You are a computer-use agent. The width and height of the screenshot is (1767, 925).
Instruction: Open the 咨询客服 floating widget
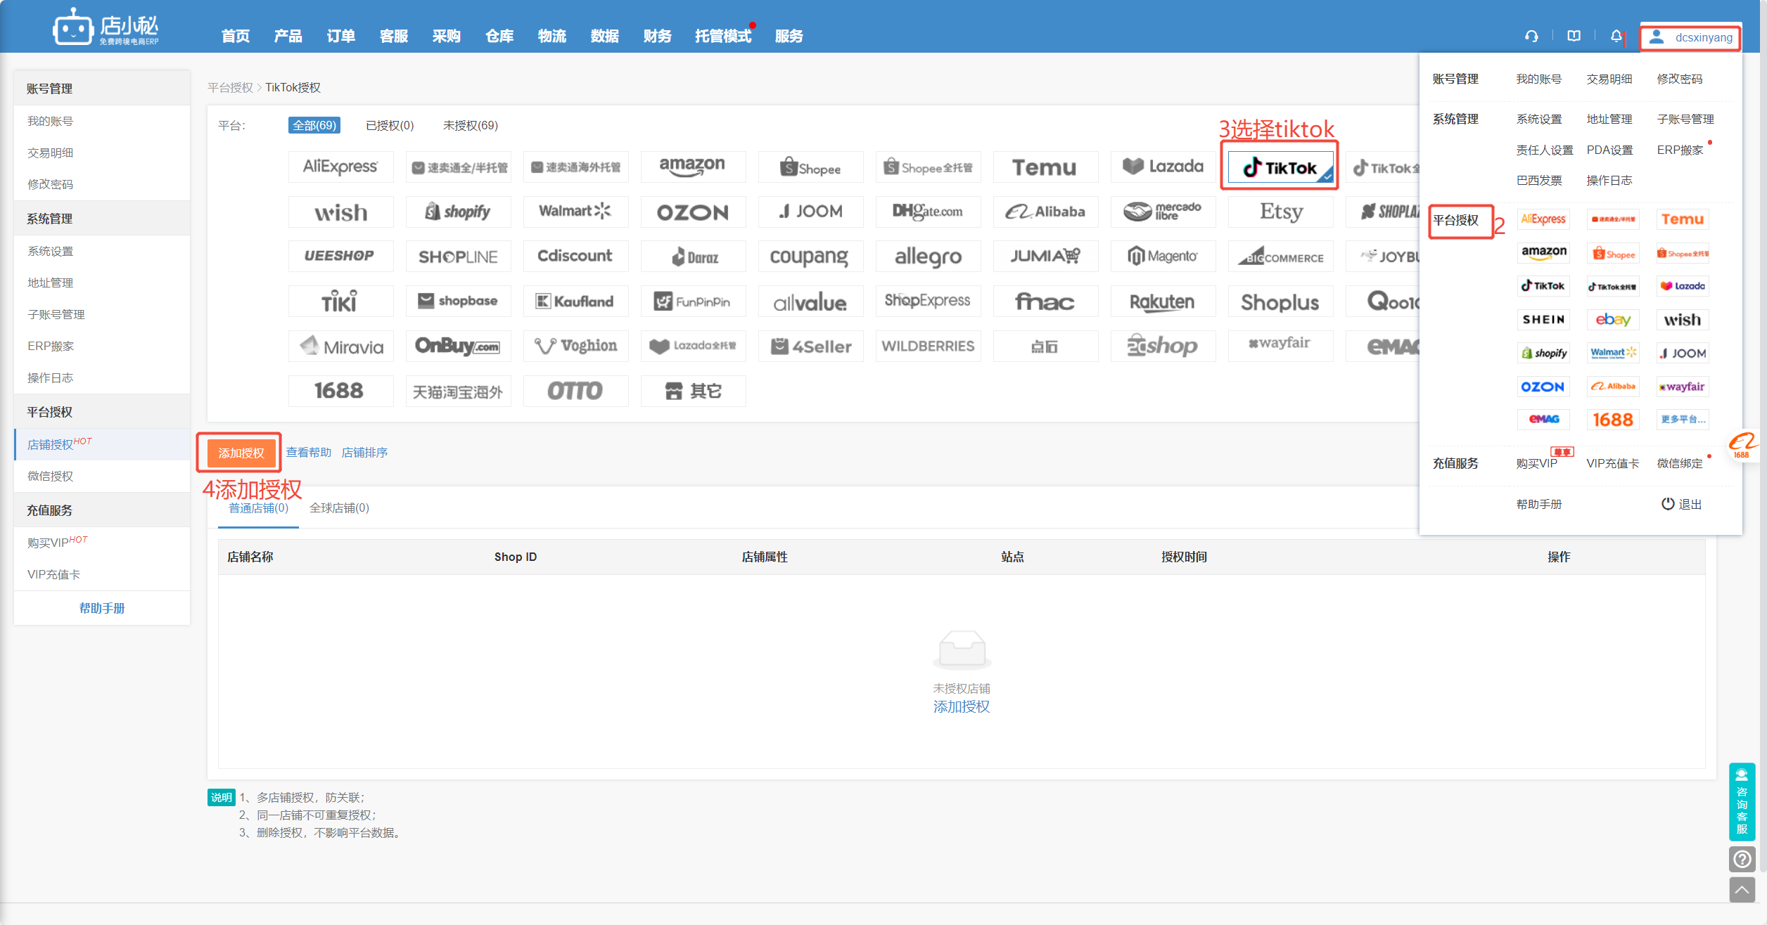[1742, 801]
